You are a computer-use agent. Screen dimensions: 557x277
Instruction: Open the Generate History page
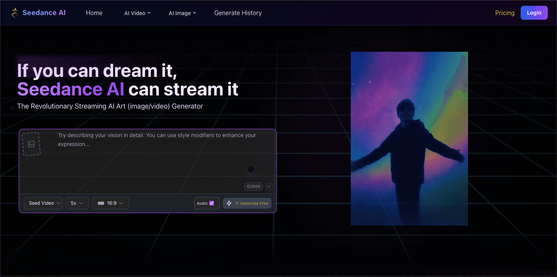pos(238,13)
